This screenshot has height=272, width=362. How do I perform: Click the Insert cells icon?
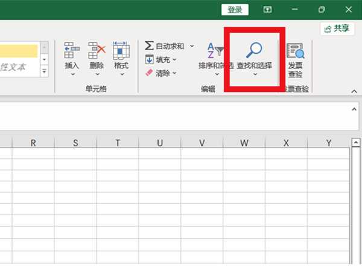72,51
